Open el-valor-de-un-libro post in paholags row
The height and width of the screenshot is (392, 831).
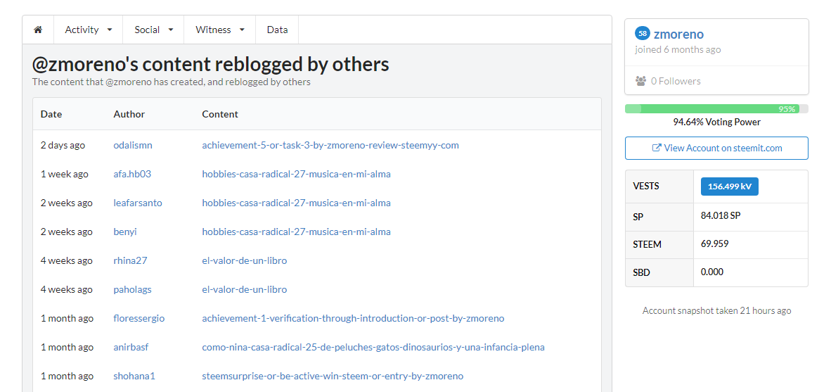pyautogui.click(x=245, y=290)
